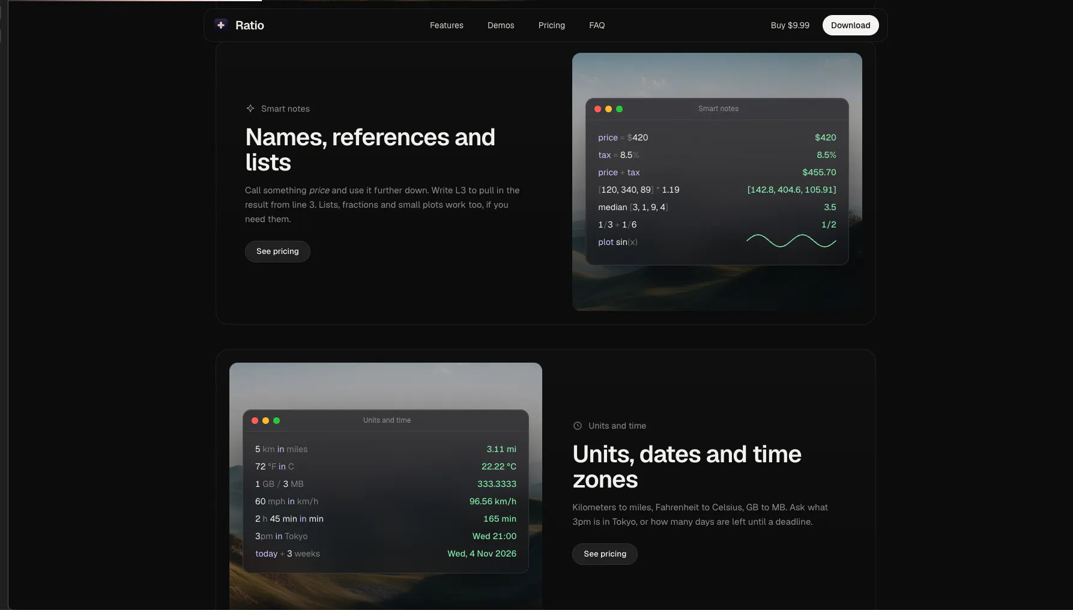Click the heading Names, references and lists

(x=370, y=150)
